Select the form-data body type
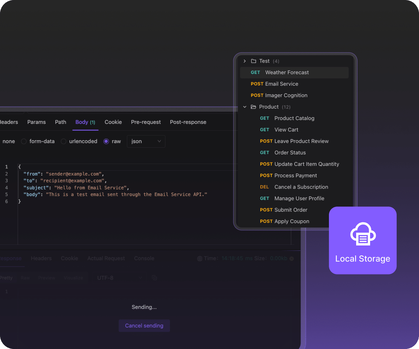The width and height of the screenshot is (419, 349). [23, 141]
